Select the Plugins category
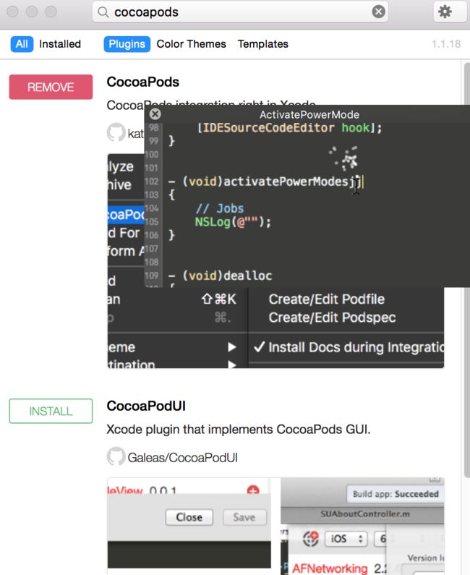Screen dimensions: 470x575 tap(127, 44)
